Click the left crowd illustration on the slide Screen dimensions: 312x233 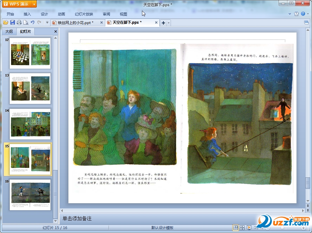tap(125, 107)
